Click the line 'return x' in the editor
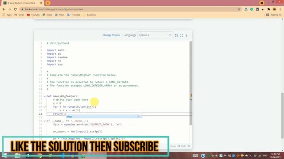284x159 pixels. click(59, 114)
